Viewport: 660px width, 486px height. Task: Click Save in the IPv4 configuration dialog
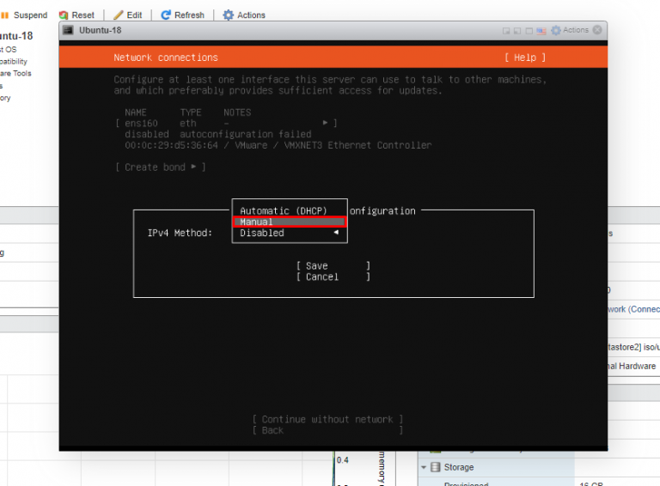coord(333,265)
